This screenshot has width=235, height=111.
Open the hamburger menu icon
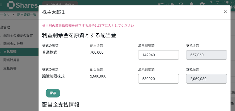[x=1, y=5]
